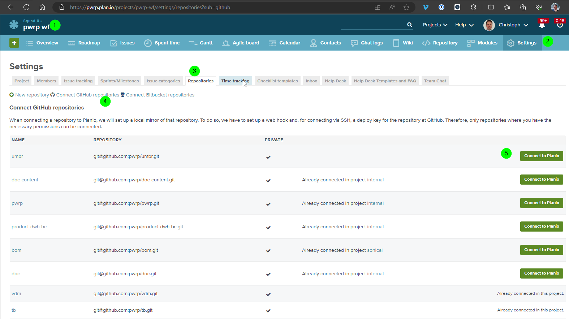
Task: Open the vdm repository link
Action: tap(16, 294)
